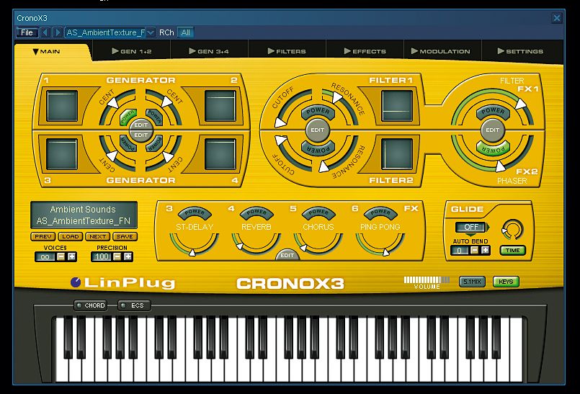
Task: Open the SETTINGS tab
Action: tap(520, 51)
